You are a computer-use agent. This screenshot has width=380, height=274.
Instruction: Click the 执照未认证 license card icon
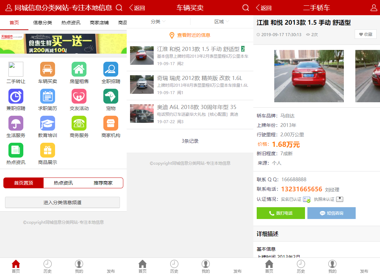coord(339,199)
